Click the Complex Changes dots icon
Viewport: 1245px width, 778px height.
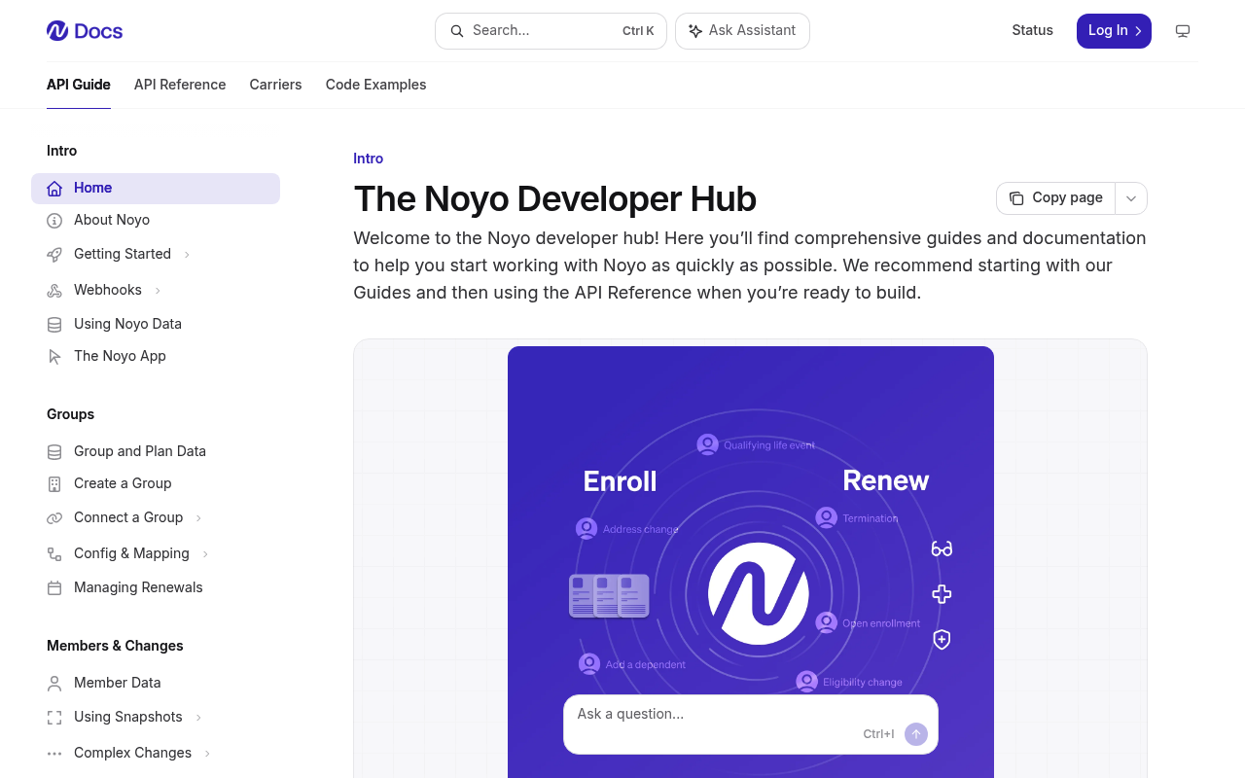(54, 754)
